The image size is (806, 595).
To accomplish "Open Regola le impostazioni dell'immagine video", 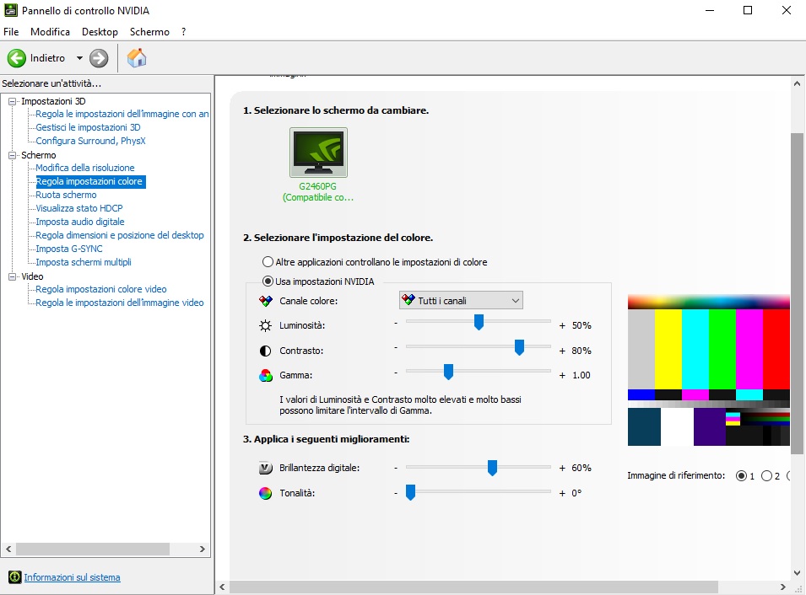I will click(x=120, y=303).
